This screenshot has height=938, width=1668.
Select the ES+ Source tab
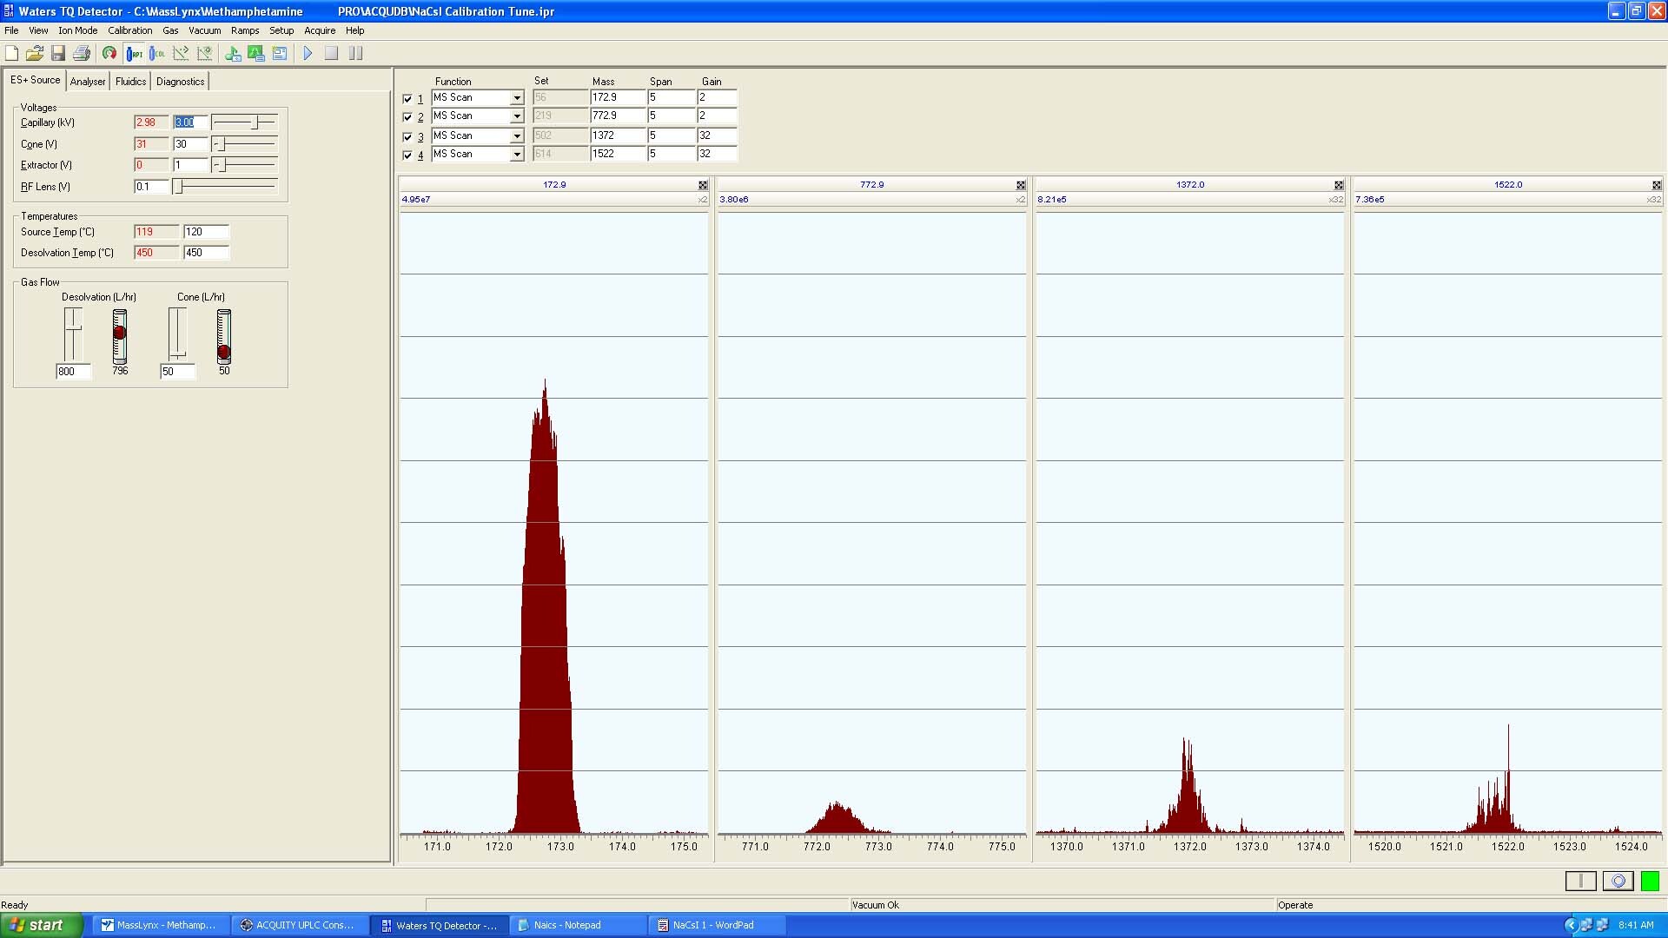(x=35, y=80)
